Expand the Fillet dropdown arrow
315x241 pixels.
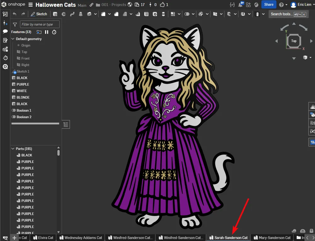110,14
